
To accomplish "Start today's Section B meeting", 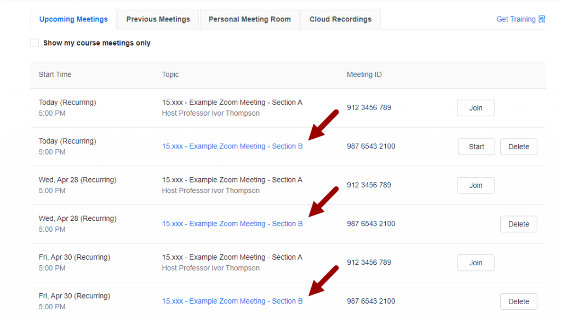I will [x=476, y=146].
